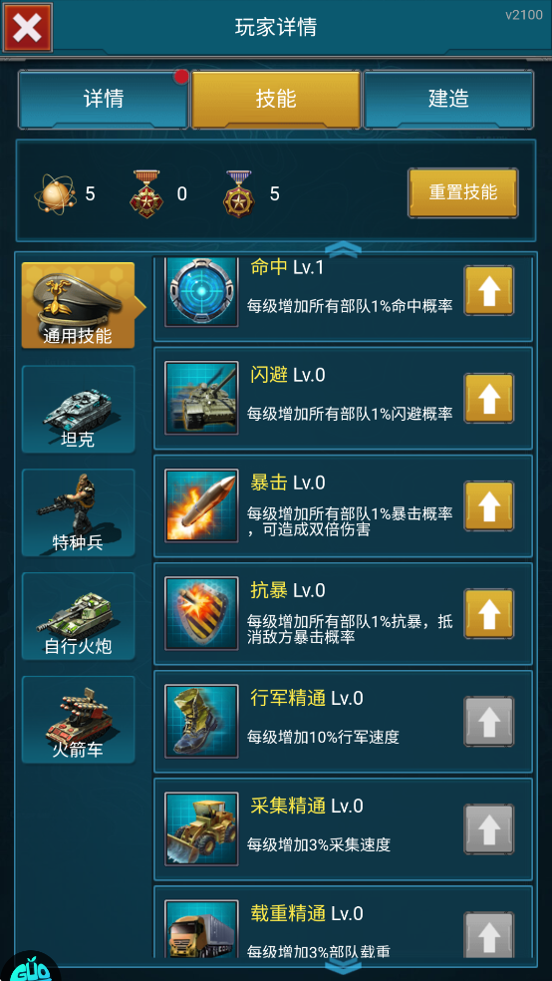The height and width of the screenshot is (981, 552).
Task: Open the 特种兵 special forces category
Action: 78,513
